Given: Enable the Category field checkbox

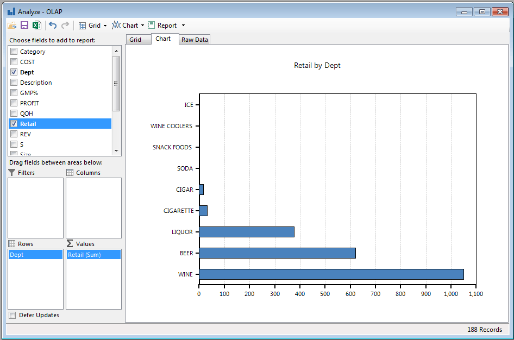Looking at the screenshot, I should [x=14, y=51].
